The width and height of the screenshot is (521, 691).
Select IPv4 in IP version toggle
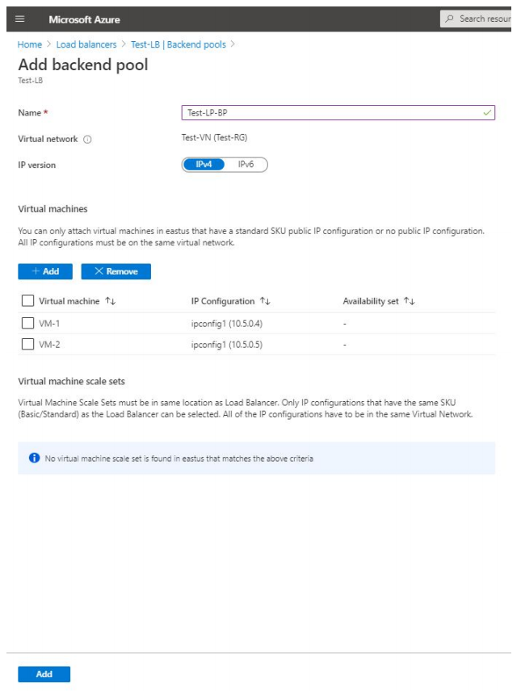coord(203,164)
